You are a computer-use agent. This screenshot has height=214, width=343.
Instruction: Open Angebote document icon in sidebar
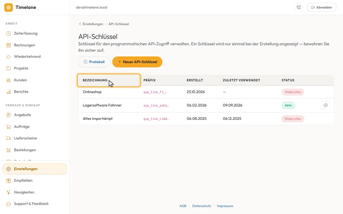tap(9, 115)
